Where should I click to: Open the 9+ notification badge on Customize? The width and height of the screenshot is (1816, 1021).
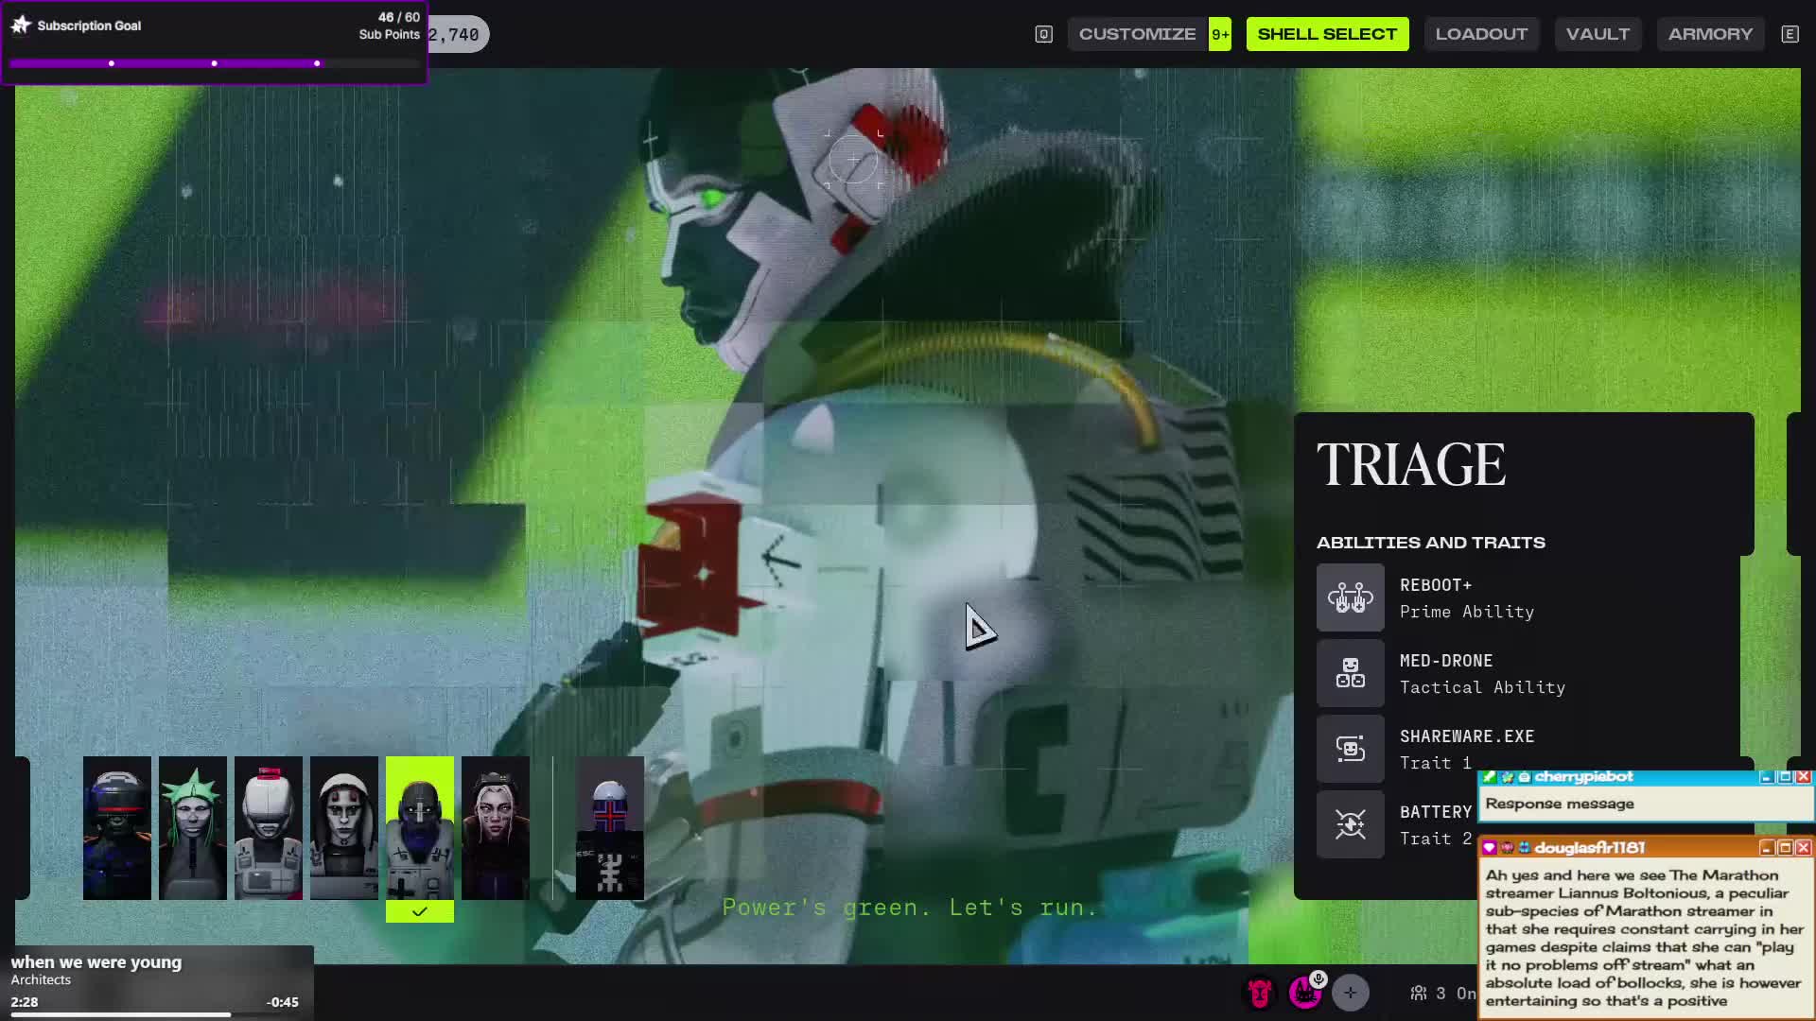click(x=1220, y=34)
